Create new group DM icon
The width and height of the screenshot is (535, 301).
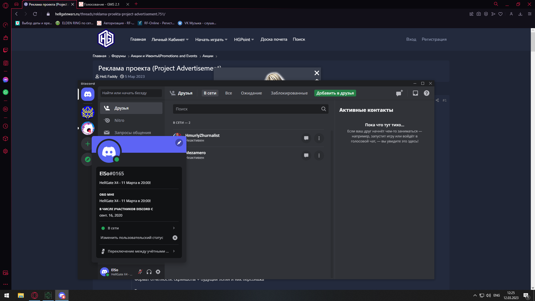(400, 93)
